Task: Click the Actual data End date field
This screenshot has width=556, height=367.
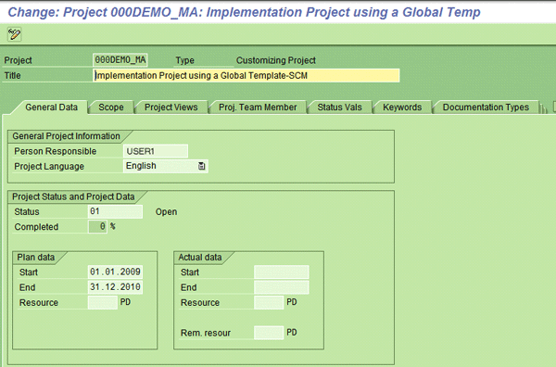Action: tap(281, 287)
